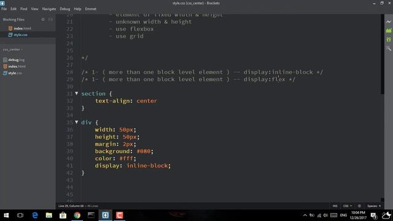The image size is (393, 221).
Task: Open the Help menu
Action: tap(77, 9)
